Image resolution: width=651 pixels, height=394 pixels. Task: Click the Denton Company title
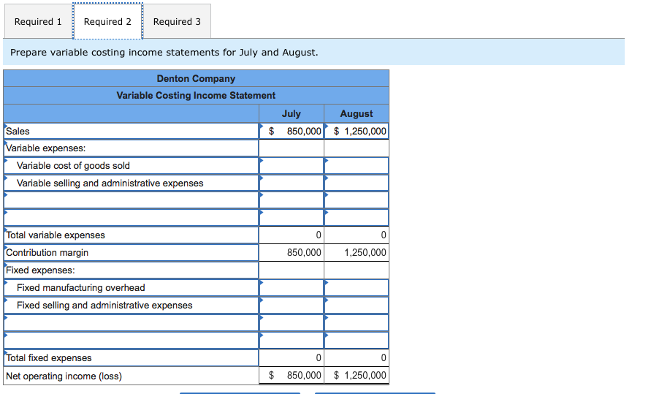coord(196,78)
